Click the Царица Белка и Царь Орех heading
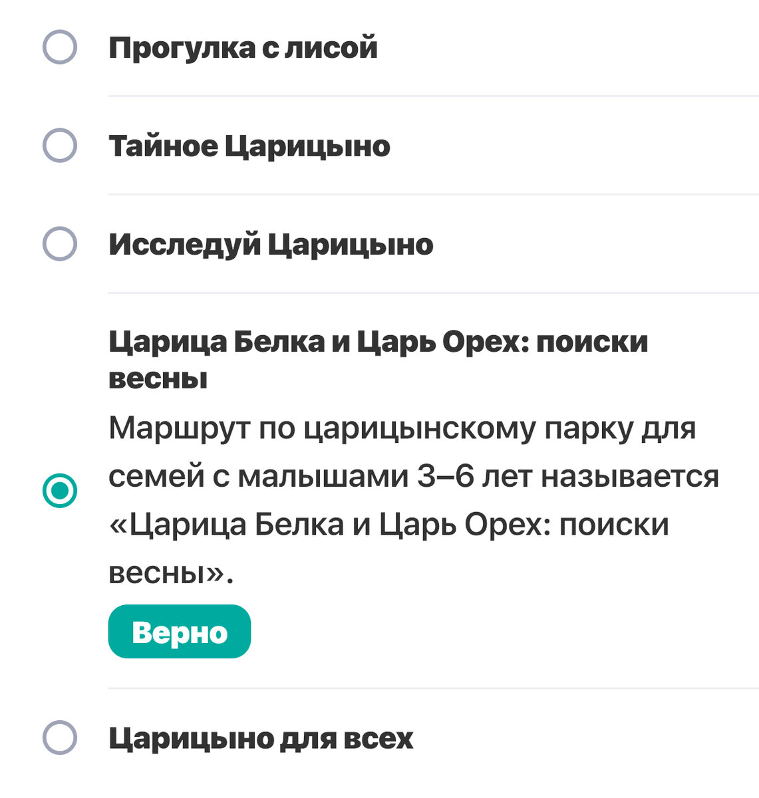Image resolution: width=759 pixels, height=798 pixels. pos(379,343)
